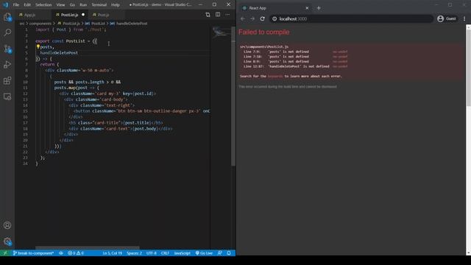
Task: Open the Source Control view
Action: pyautogui.click(x=7, y=49)
